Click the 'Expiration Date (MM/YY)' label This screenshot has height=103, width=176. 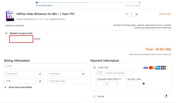pyautogui.click(x=109, y=79)
